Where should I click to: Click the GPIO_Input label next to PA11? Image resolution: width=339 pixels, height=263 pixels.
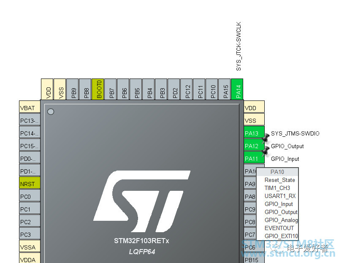[x=285, y=159]
